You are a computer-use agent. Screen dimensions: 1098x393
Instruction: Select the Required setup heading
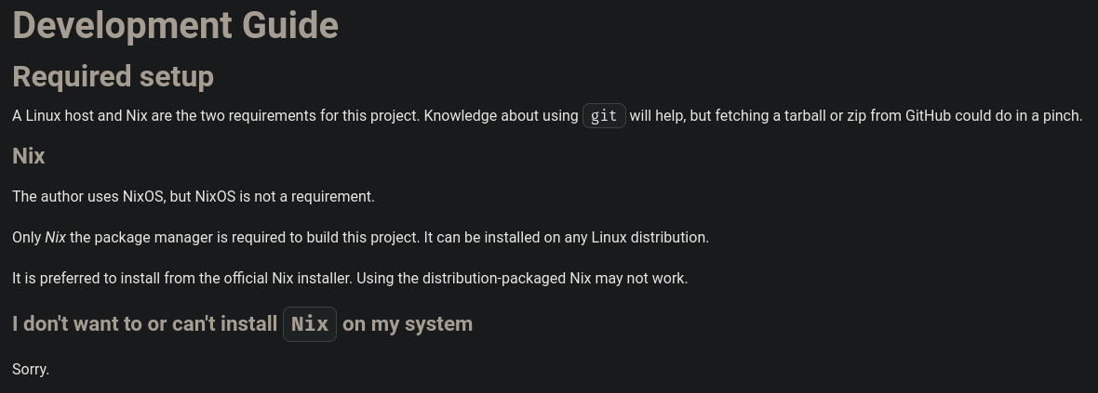pos(113,77)
